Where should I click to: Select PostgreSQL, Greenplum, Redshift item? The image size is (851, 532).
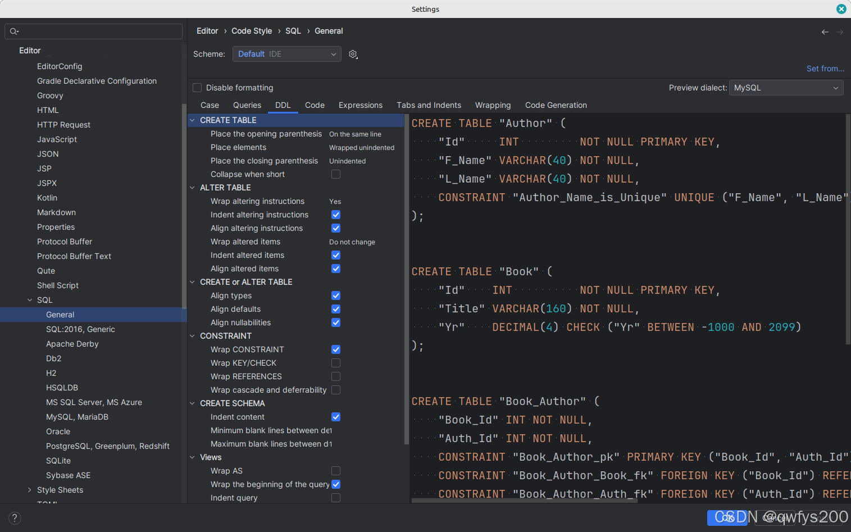tap(108, 446)
